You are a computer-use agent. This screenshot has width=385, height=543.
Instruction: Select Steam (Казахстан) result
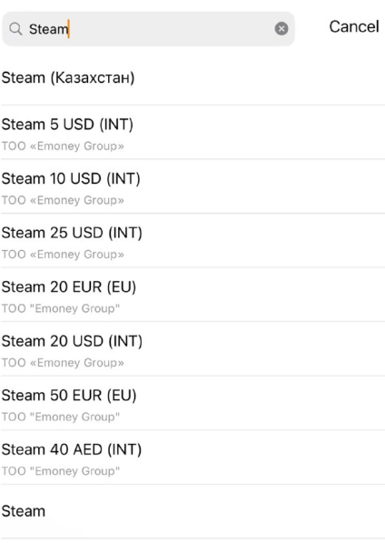(x=192, y=78)
